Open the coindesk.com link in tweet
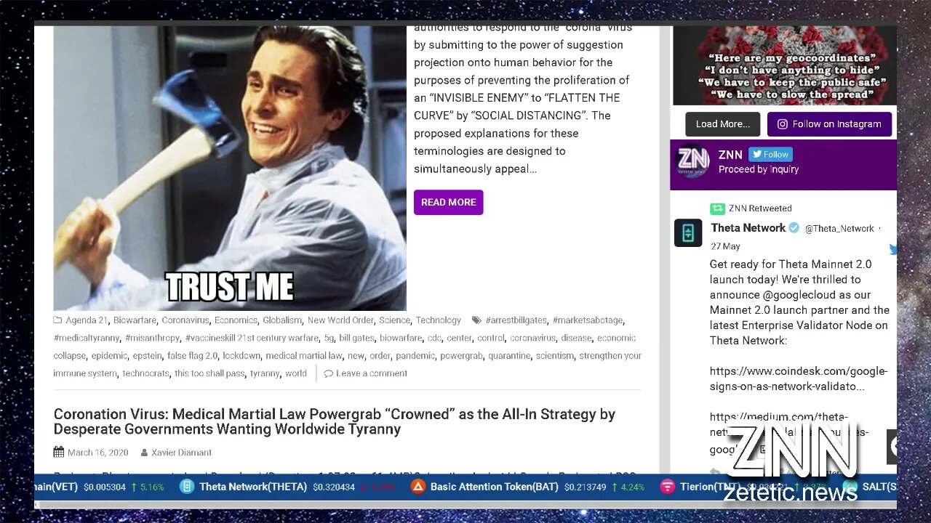The width and height of the screenshot is (931, 523). [799, 379]
